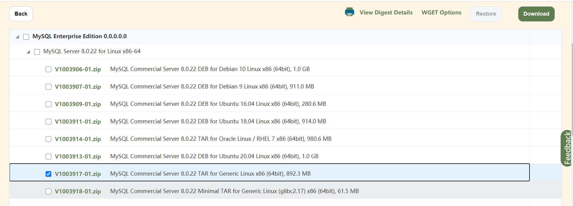Image resolution: width=573 pixels, height=206 pixels.
Task: Uncheck the V1003917-01.zip Generic Linux checkbox
Action: click(x=48, y=174)
